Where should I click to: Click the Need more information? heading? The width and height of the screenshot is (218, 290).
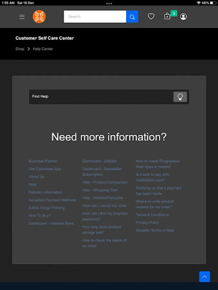coord(109,137)
